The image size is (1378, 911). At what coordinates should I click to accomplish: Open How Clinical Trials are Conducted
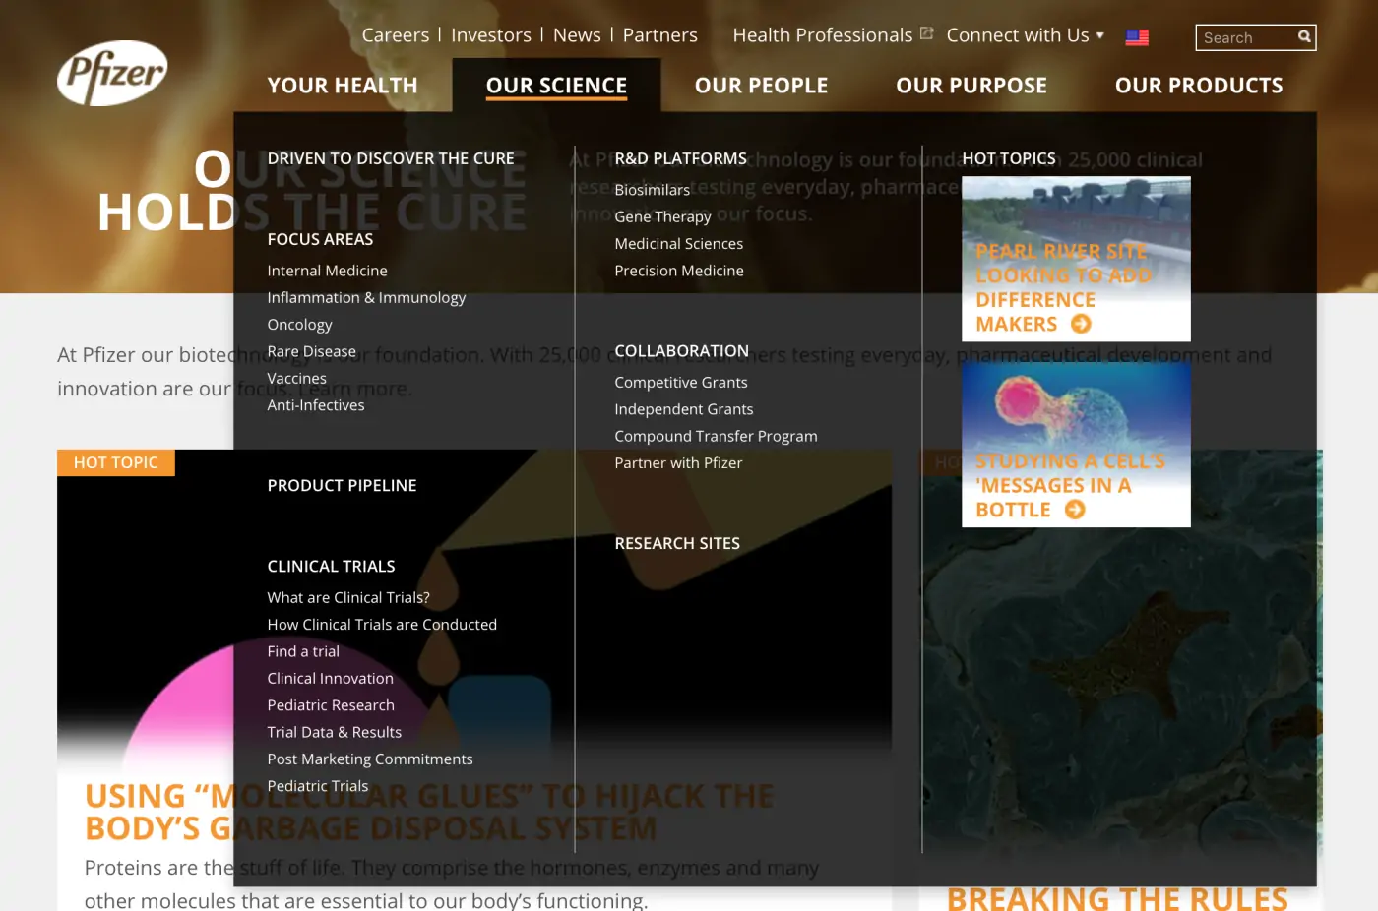click(382, 625)
